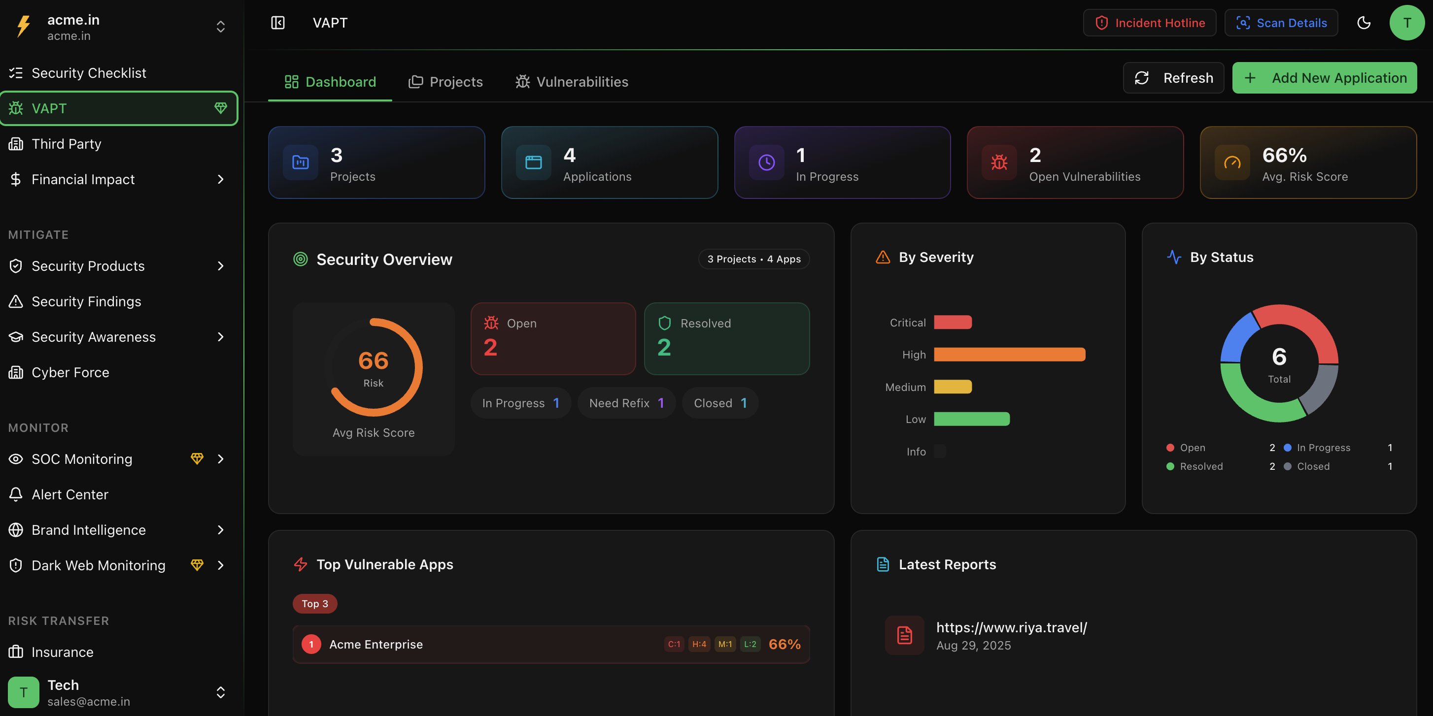Click the Open Vulnerabilities bug icon
The width and height of the screenshot is (1433, 716).
click(x=999, y=163)
